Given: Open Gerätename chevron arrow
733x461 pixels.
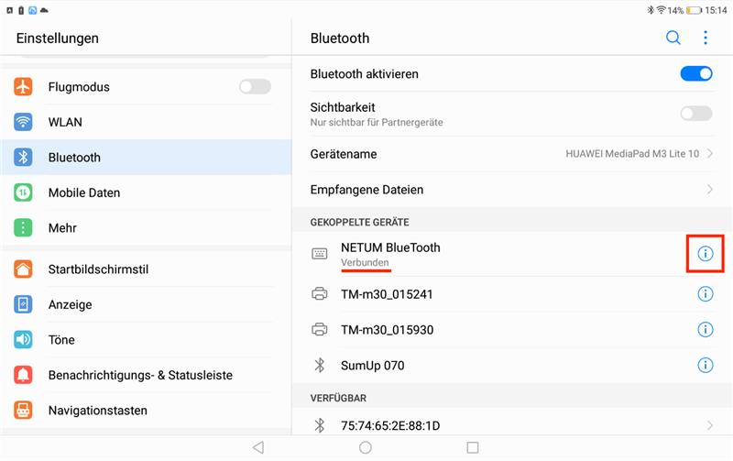Looking at the screenshot, I should pos(709,153).
